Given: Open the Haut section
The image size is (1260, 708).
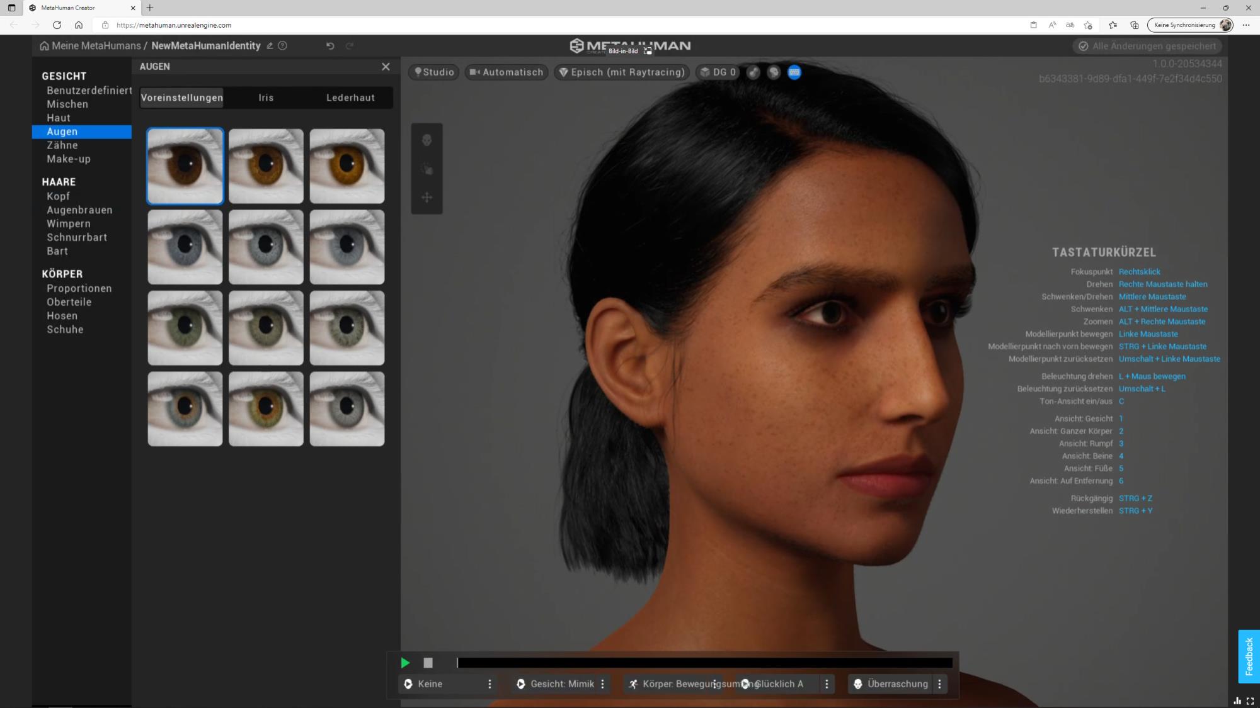Looking at the screenshot, I should point(59,118).
